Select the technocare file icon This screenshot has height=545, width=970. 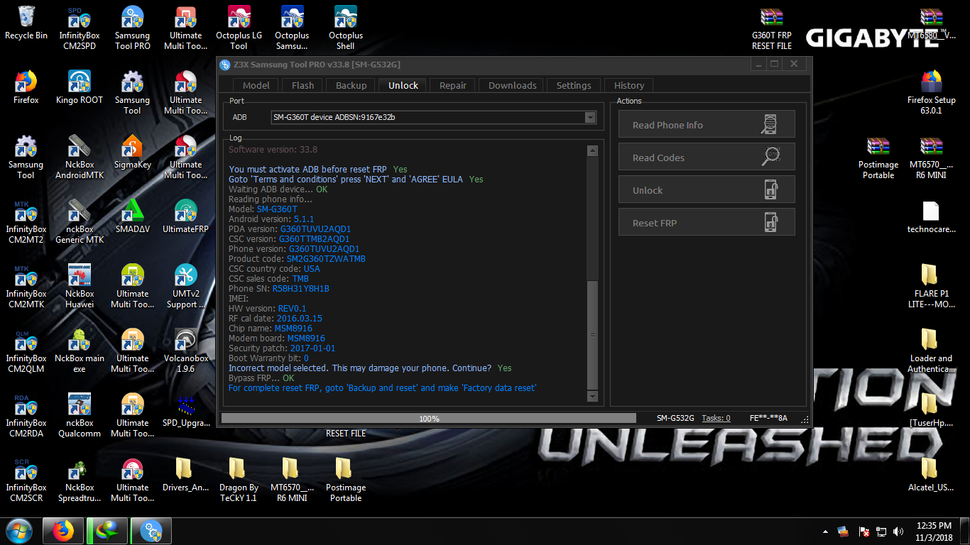coord(931,216)
